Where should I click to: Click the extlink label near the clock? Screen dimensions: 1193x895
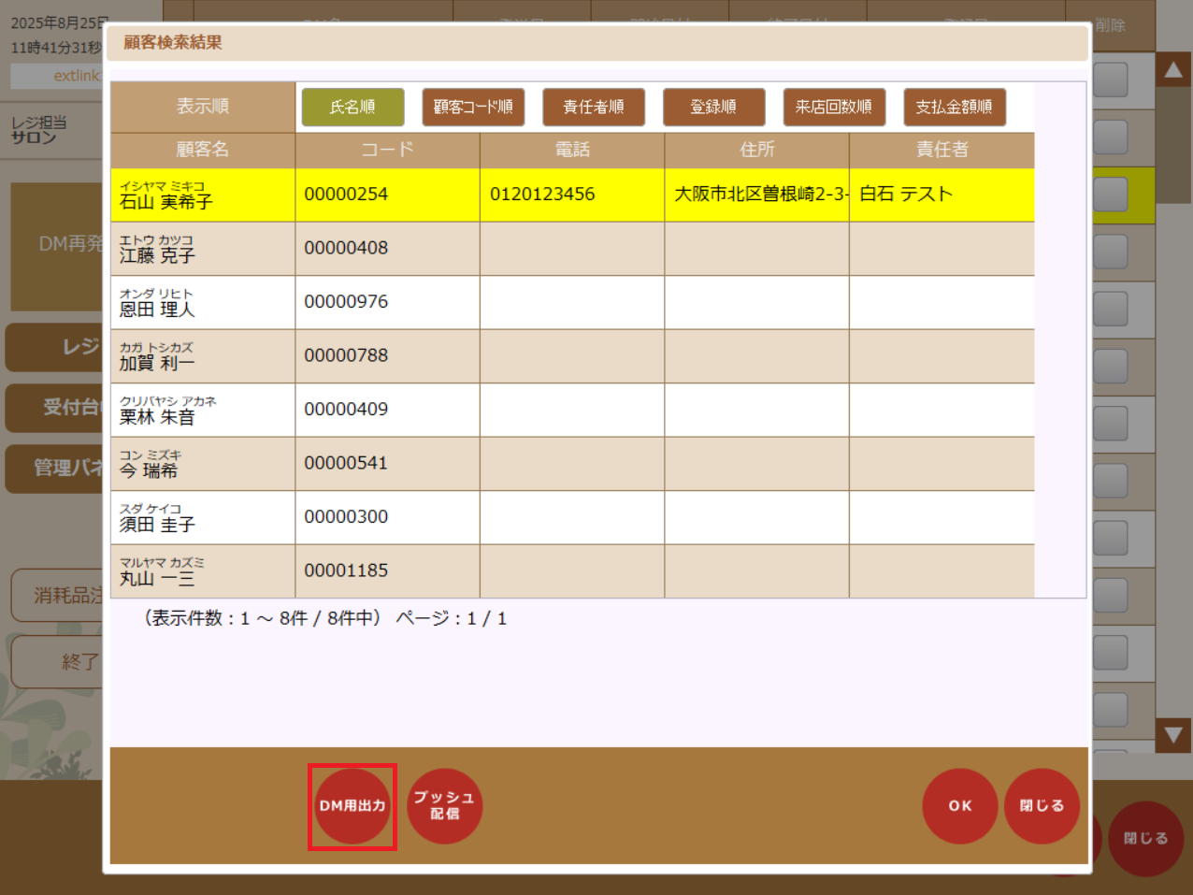(x=59, y=76)
